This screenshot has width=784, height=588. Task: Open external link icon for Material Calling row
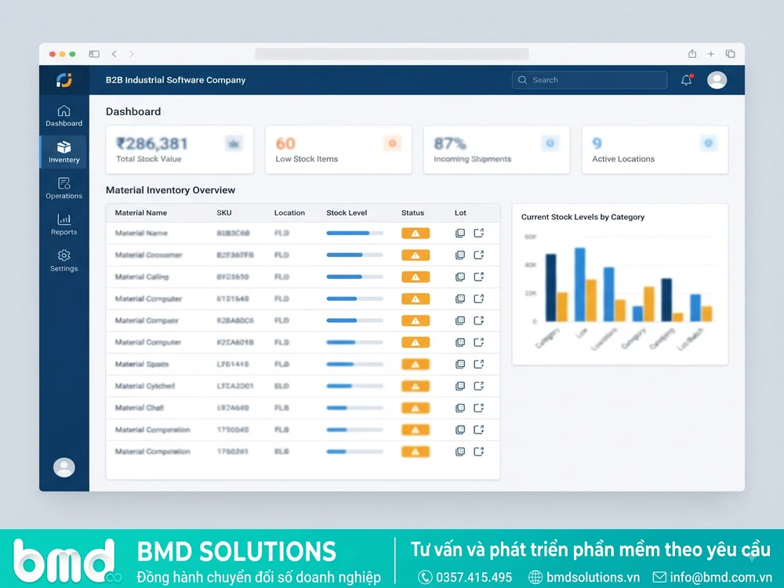478,277
